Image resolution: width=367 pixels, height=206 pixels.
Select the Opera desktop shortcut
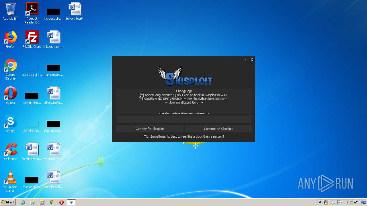(10, 96)
